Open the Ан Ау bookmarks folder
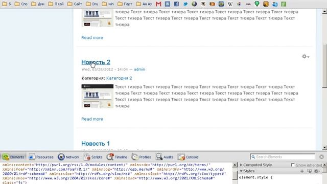 point(144,4)
